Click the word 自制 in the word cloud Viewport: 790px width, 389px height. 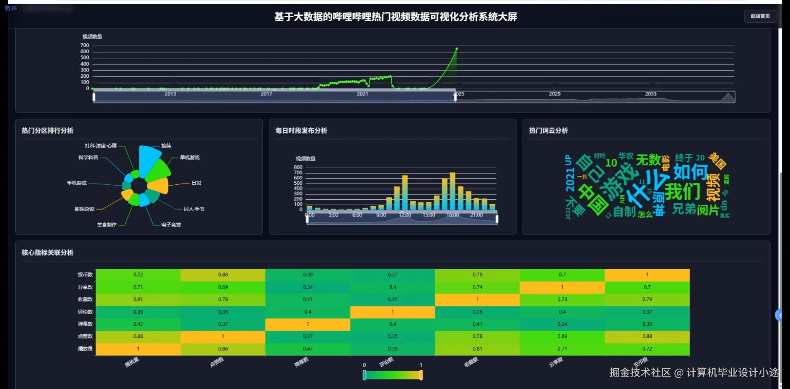point(624,212)
